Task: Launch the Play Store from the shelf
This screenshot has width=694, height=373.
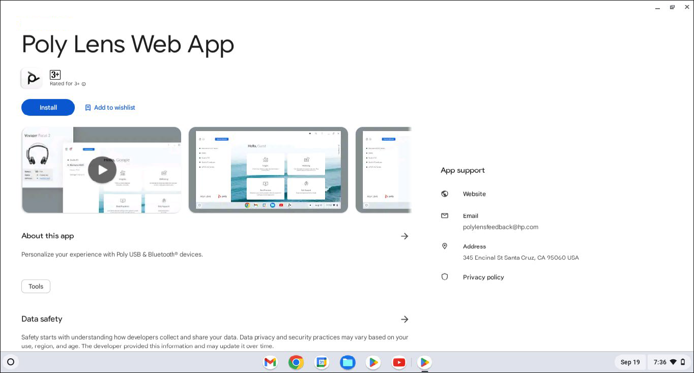Action: coord(373,362)
